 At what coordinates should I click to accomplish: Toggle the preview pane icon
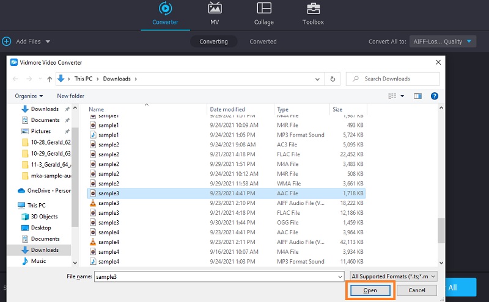point(418,96)
